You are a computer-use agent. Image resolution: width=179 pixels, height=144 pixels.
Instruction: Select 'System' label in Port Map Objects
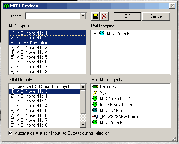(x=106, y=93)
